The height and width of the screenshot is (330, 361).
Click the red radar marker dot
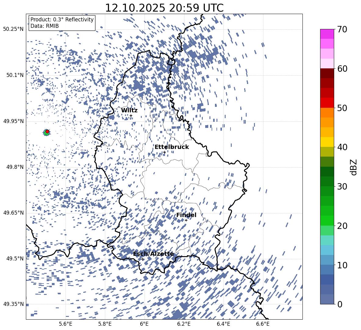point(47,132)
